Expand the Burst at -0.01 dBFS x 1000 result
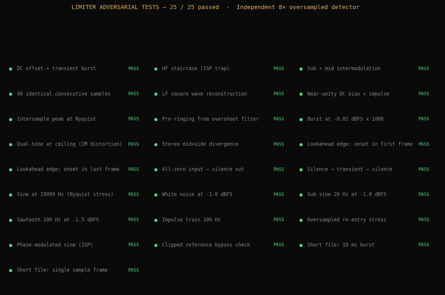The width and height of the screenshot is (445, 295). point(345,119)
